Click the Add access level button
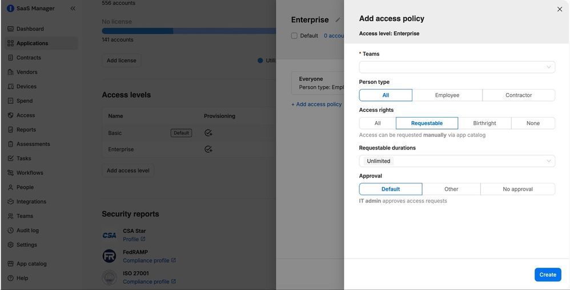This screenshot has height=290, width=570. click(128, 171)
